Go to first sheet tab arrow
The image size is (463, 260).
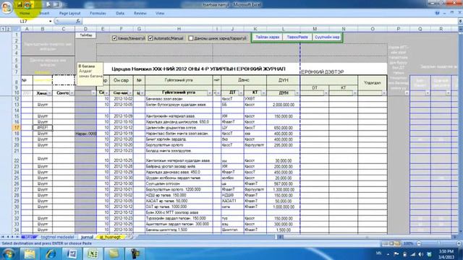pyautogui.click(x=3, y=237)
